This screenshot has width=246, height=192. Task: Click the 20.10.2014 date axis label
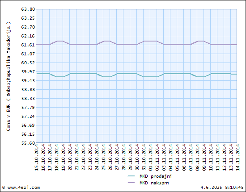coord(70,157)
